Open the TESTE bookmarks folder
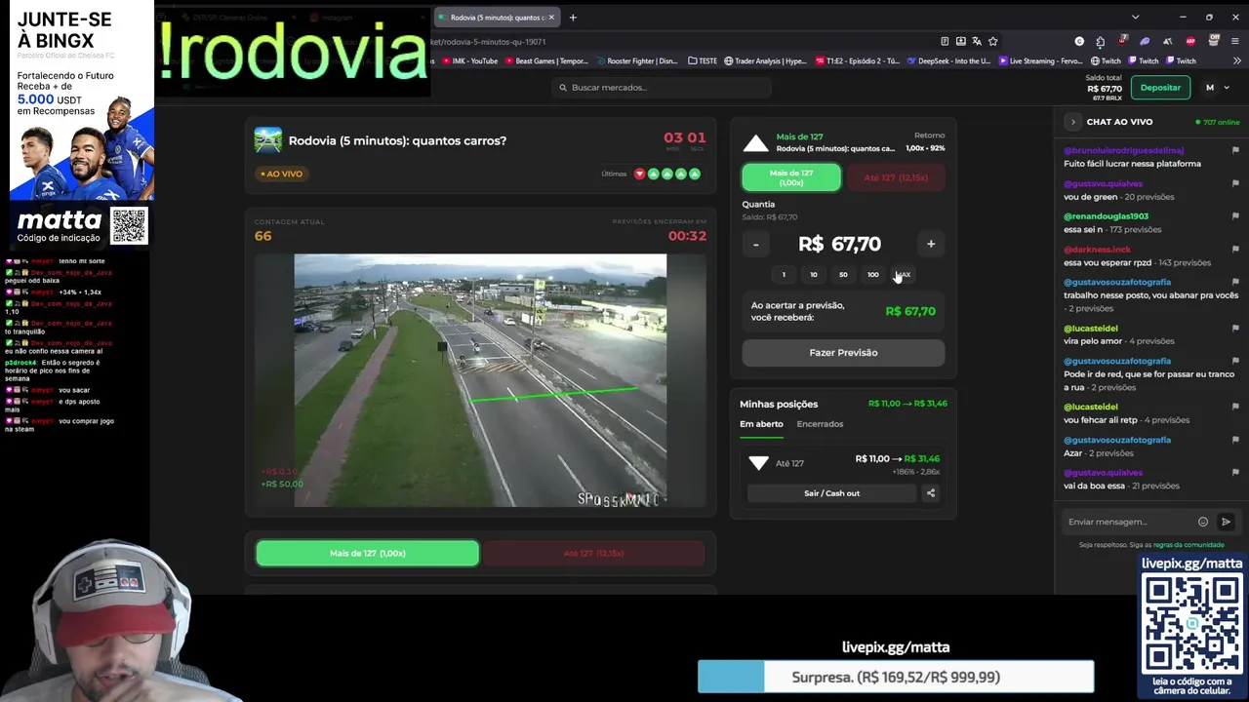 coord(703,60)
